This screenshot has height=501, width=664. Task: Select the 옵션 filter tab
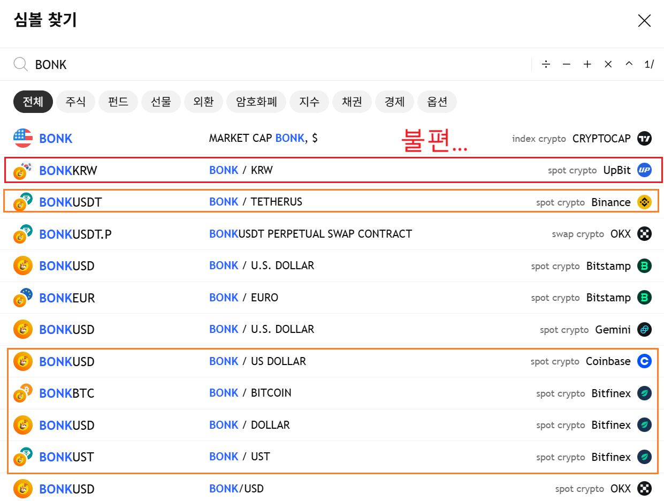(437, 102)
